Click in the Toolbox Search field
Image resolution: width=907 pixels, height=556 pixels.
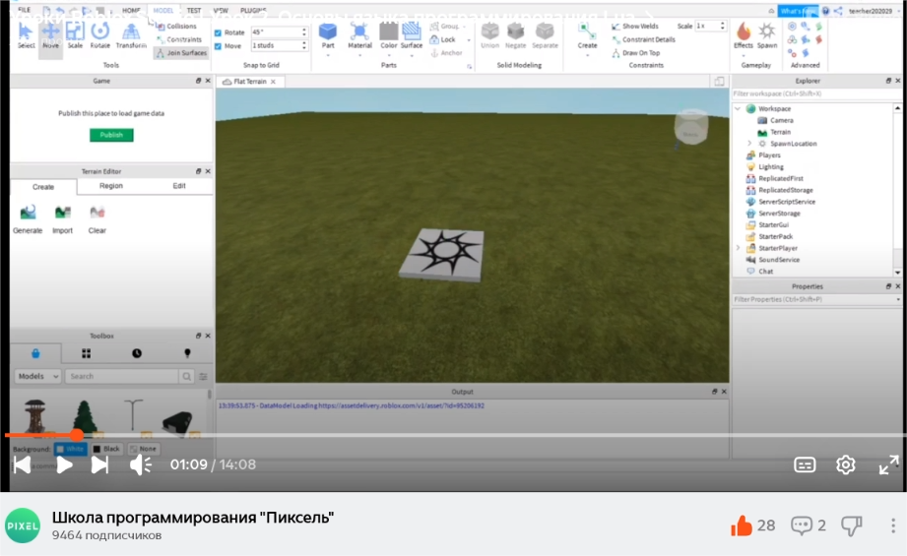point(121,376)
